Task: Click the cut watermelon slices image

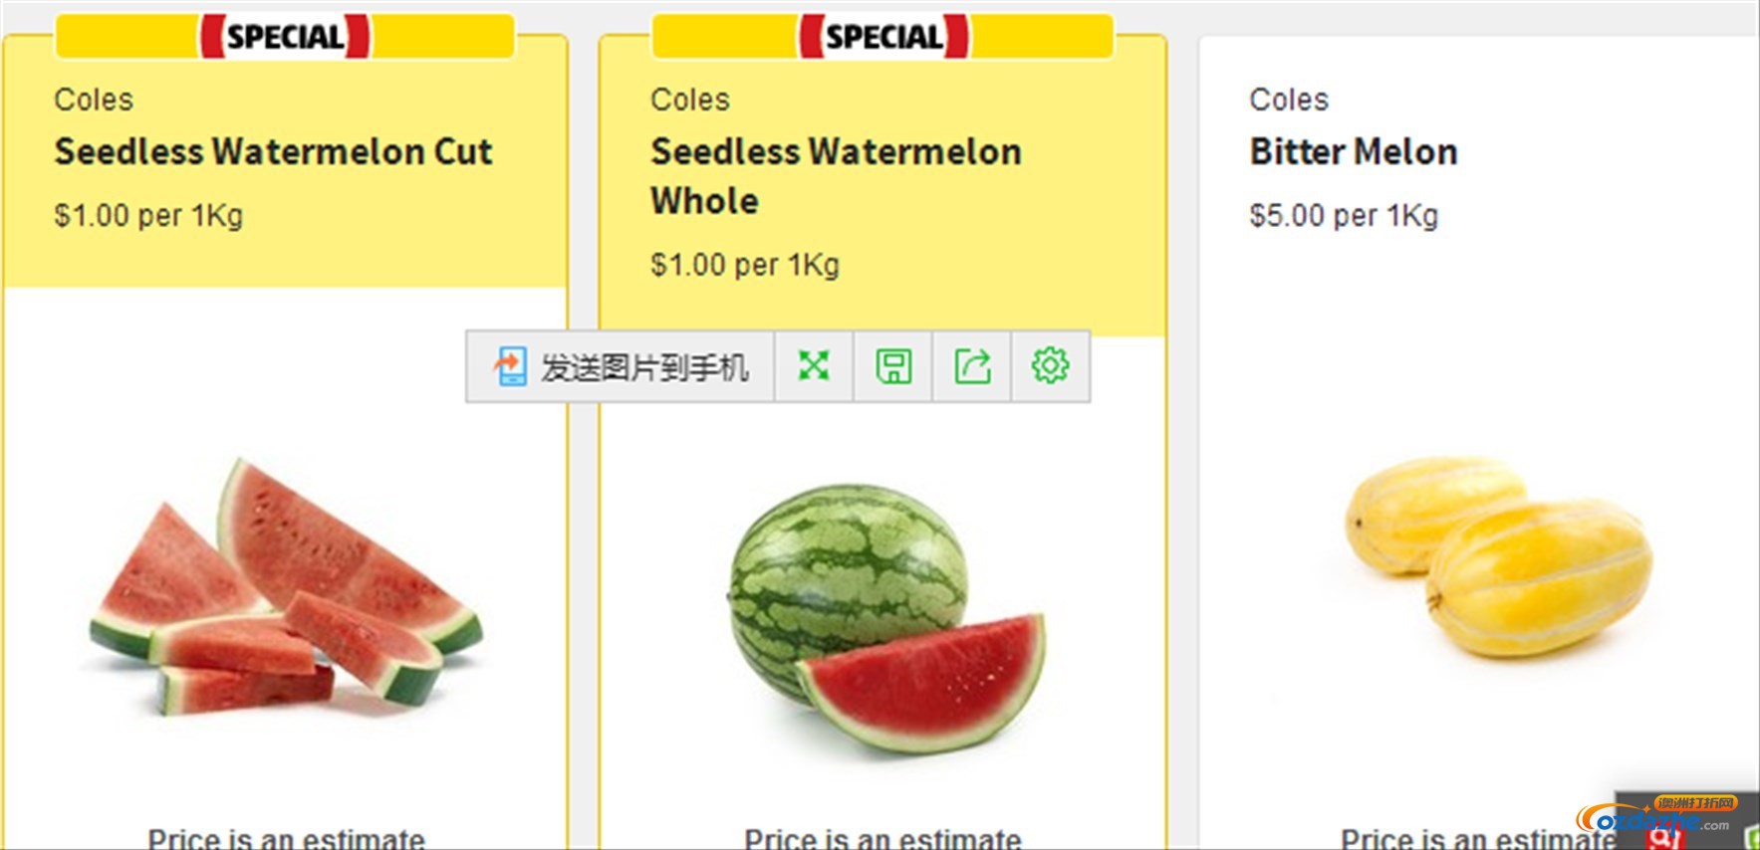Action: (x=286, y=586)
